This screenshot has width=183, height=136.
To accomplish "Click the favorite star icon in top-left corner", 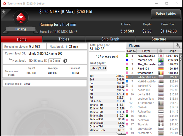I will pyautogui.click(x=4, y=12).
